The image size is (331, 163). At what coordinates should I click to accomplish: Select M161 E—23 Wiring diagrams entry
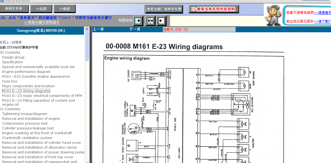pyautogui.click(x=26, y=91)
